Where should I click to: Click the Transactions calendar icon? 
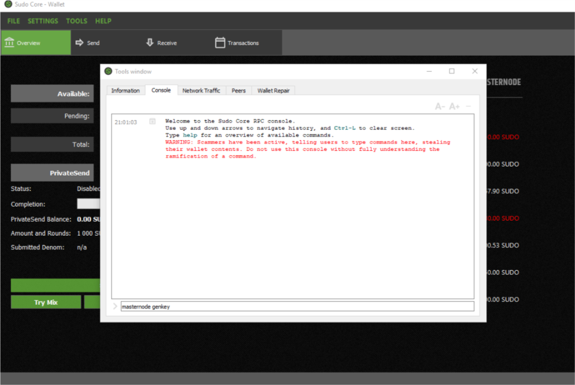pyautogui.click(x=220, y=42)
